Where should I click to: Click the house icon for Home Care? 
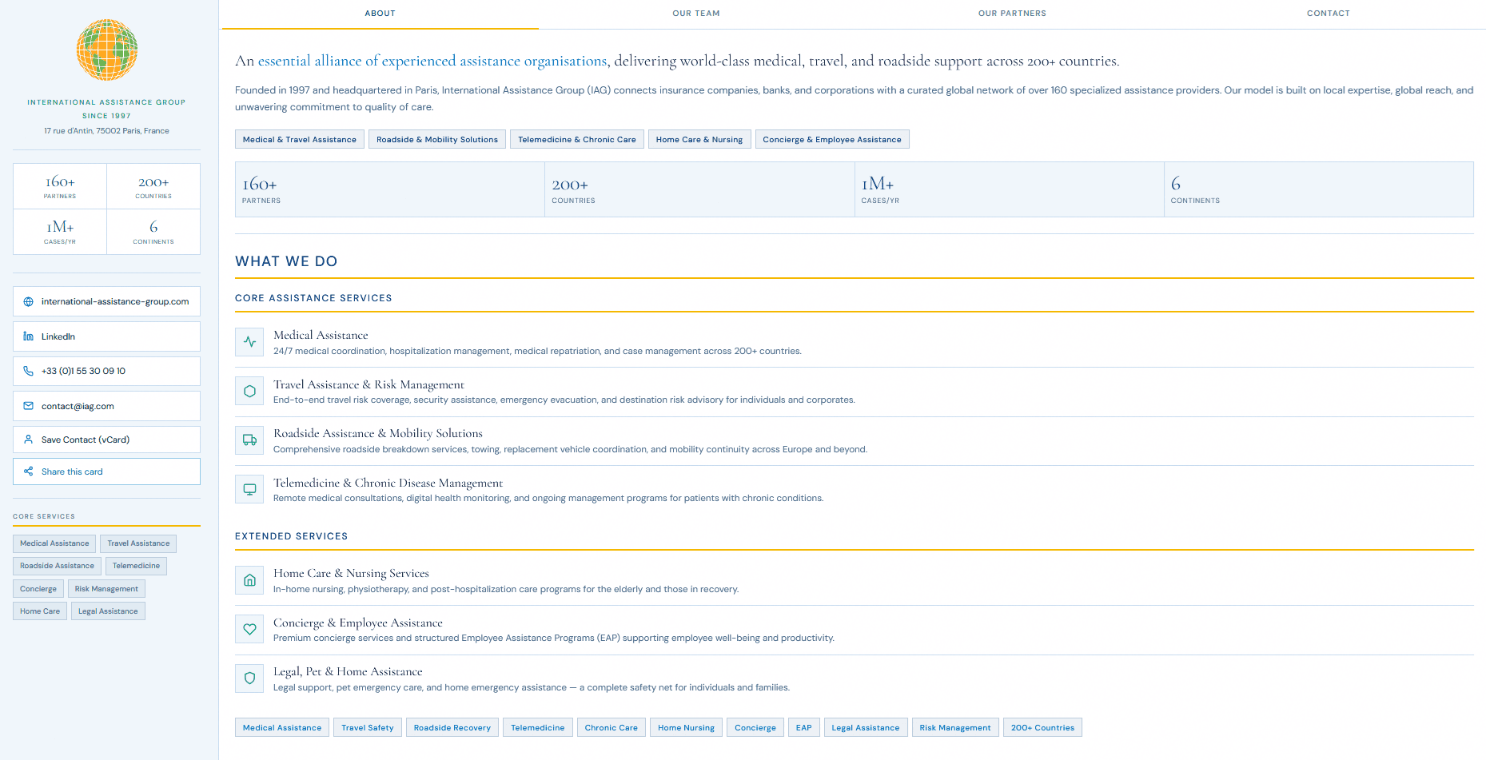249,580
